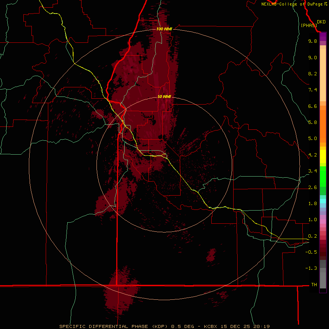This screenshot has width=329, height=329.
Task: Click the purple segment atop color scale
Action: point(323,37)
